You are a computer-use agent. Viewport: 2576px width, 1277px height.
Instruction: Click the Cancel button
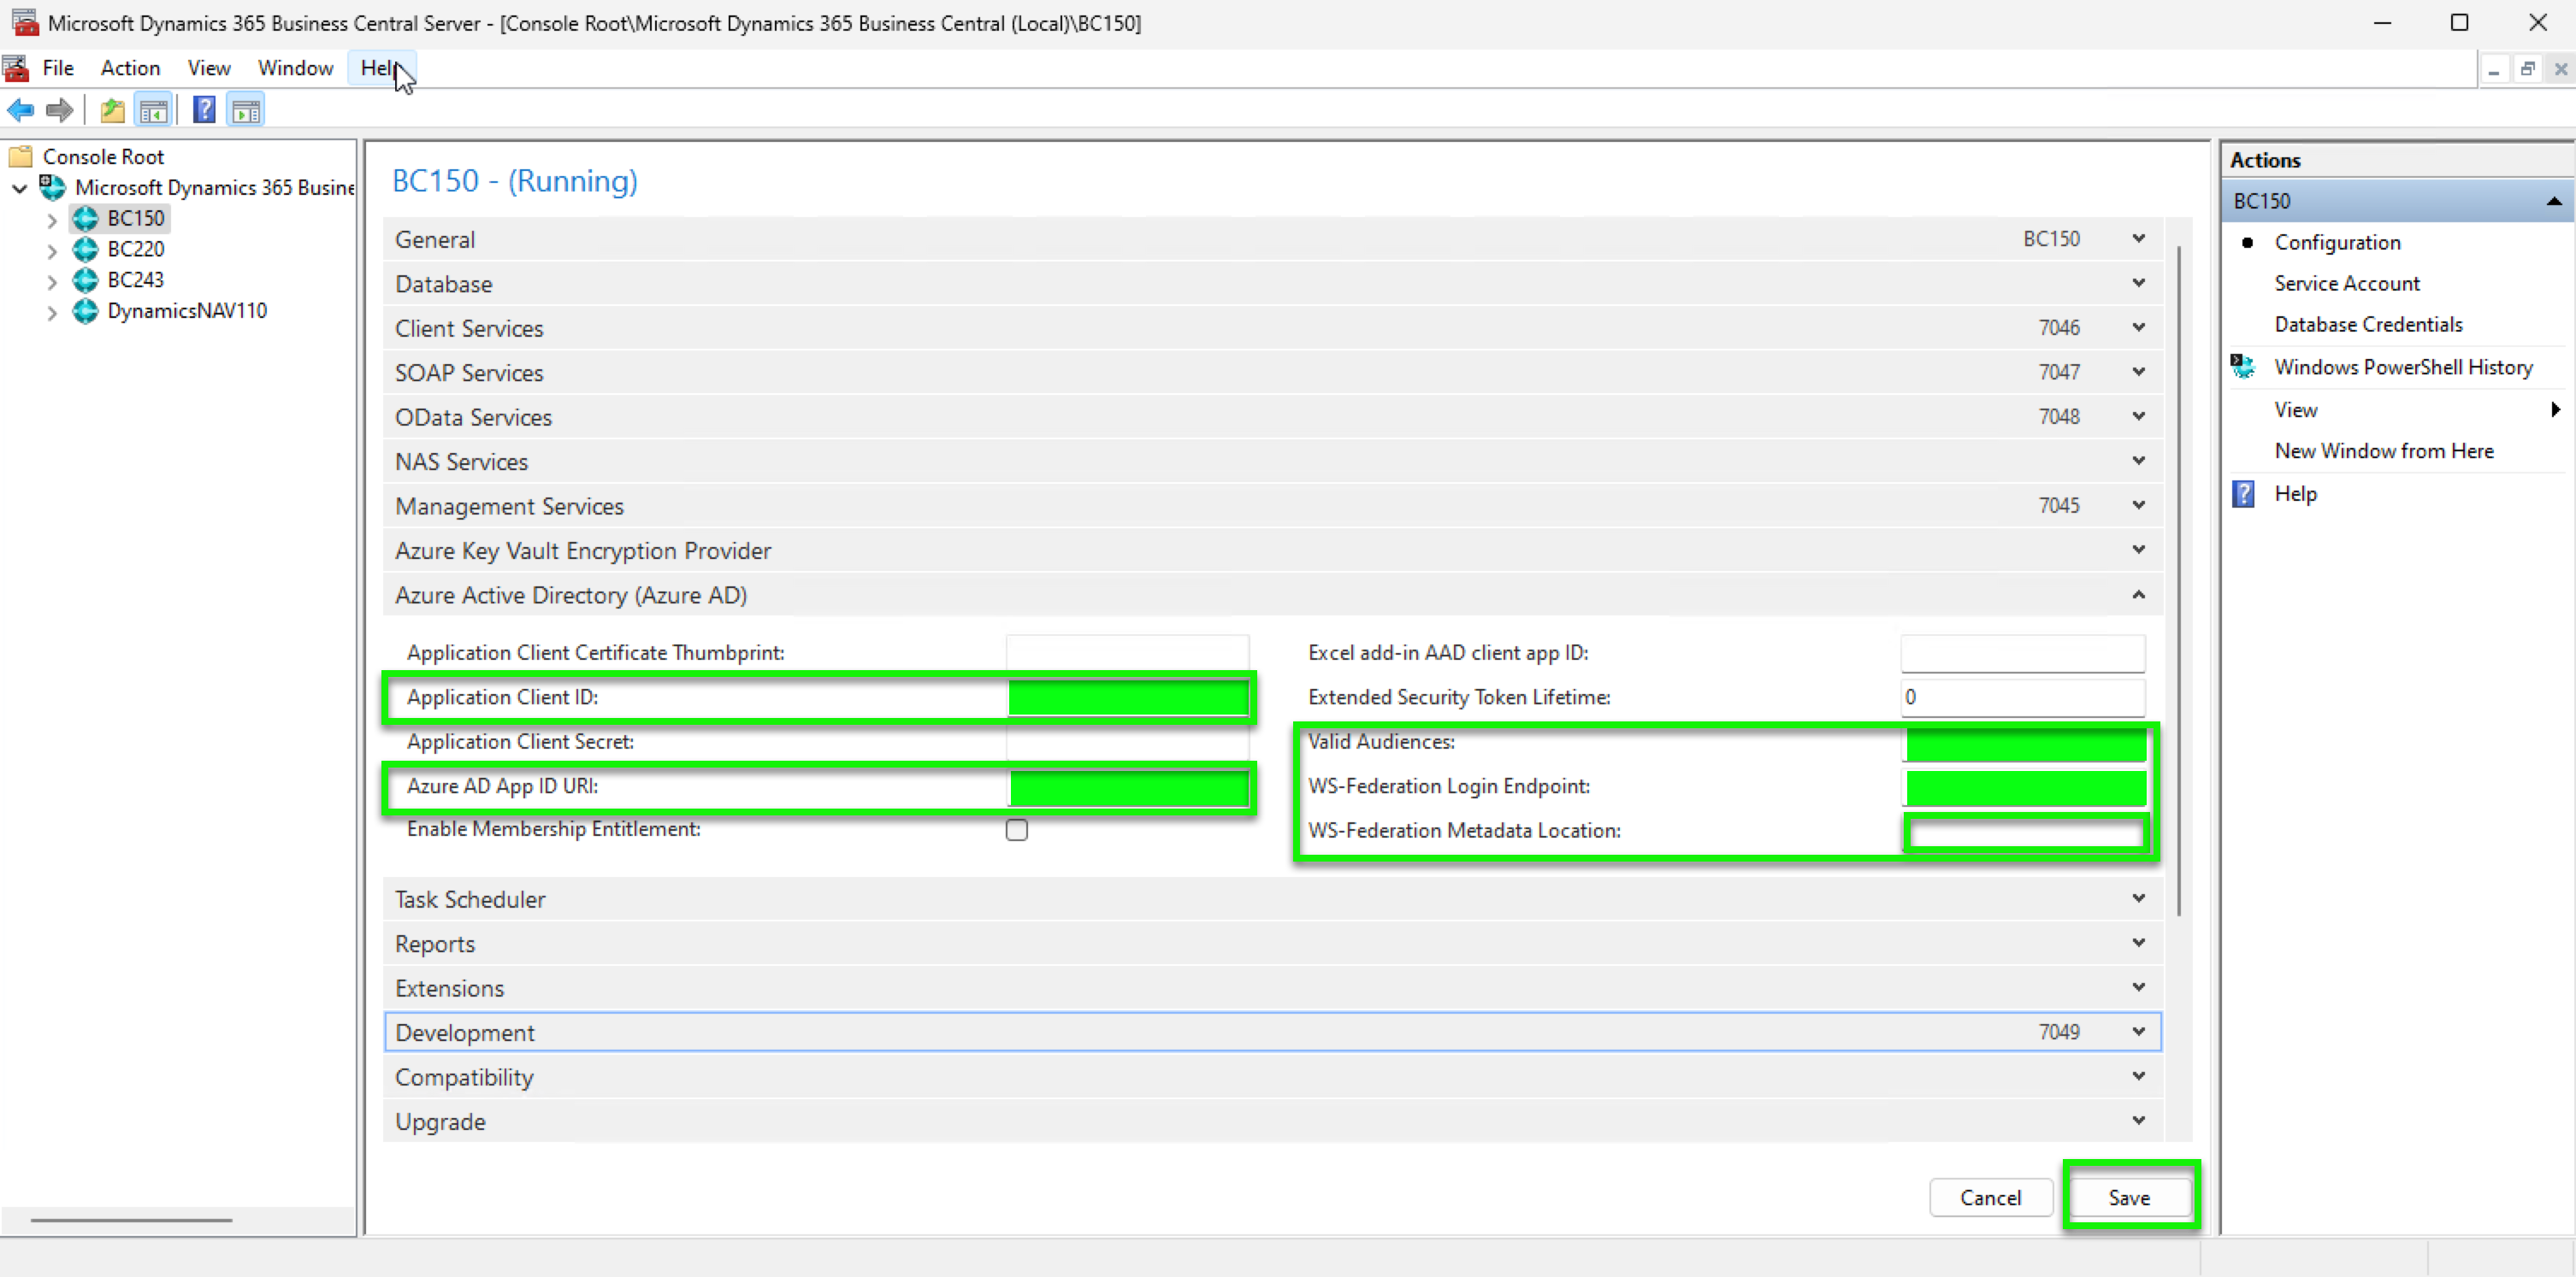(1990, 1197)
